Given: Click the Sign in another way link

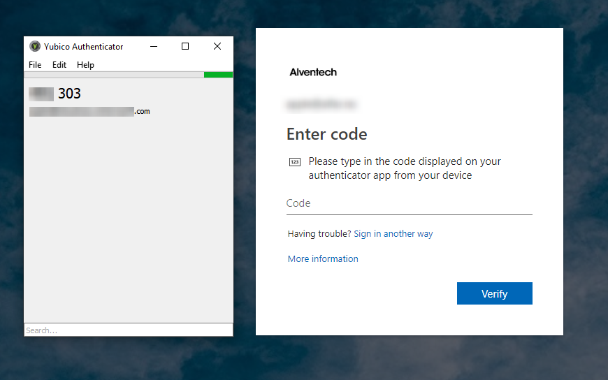Looking at the screenshot, I should click(393, 234).
